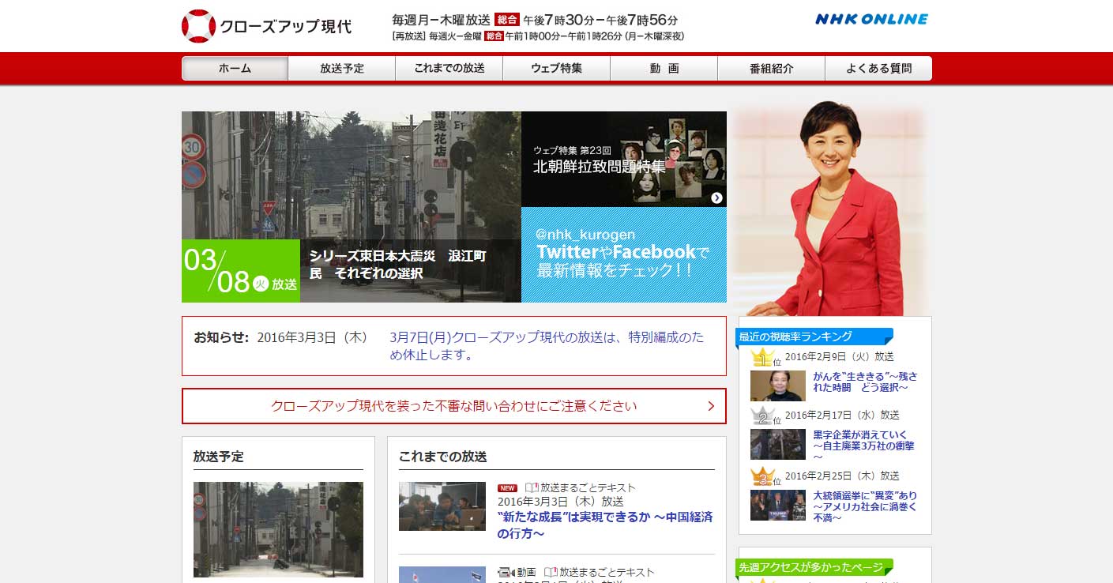Click the 中国経済 episode thumbnail

[x=442, y=506]
